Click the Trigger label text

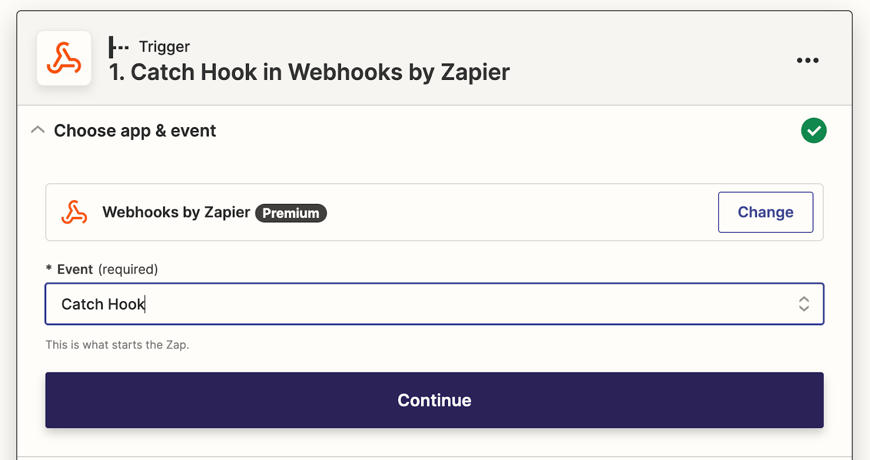click(164, 47)
